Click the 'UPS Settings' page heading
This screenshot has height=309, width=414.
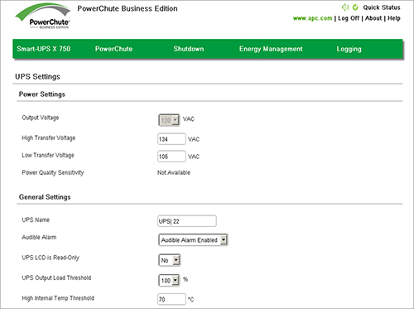(37, 76)
